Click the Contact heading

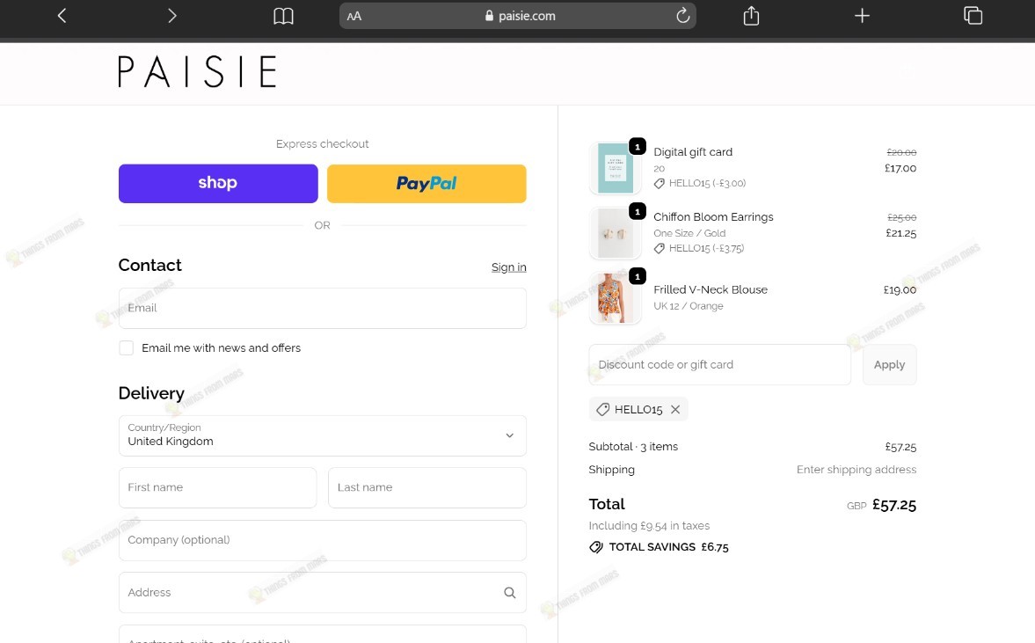coord(149,265)
